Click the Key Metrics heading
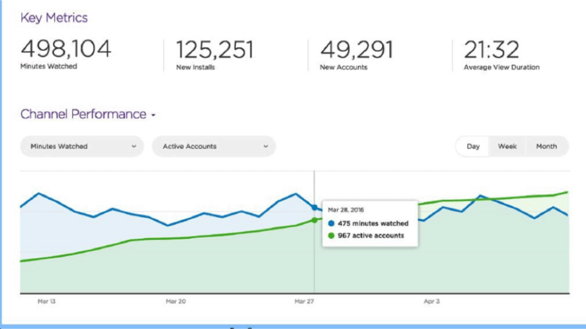Screen dimensions: 586x329 54,18
